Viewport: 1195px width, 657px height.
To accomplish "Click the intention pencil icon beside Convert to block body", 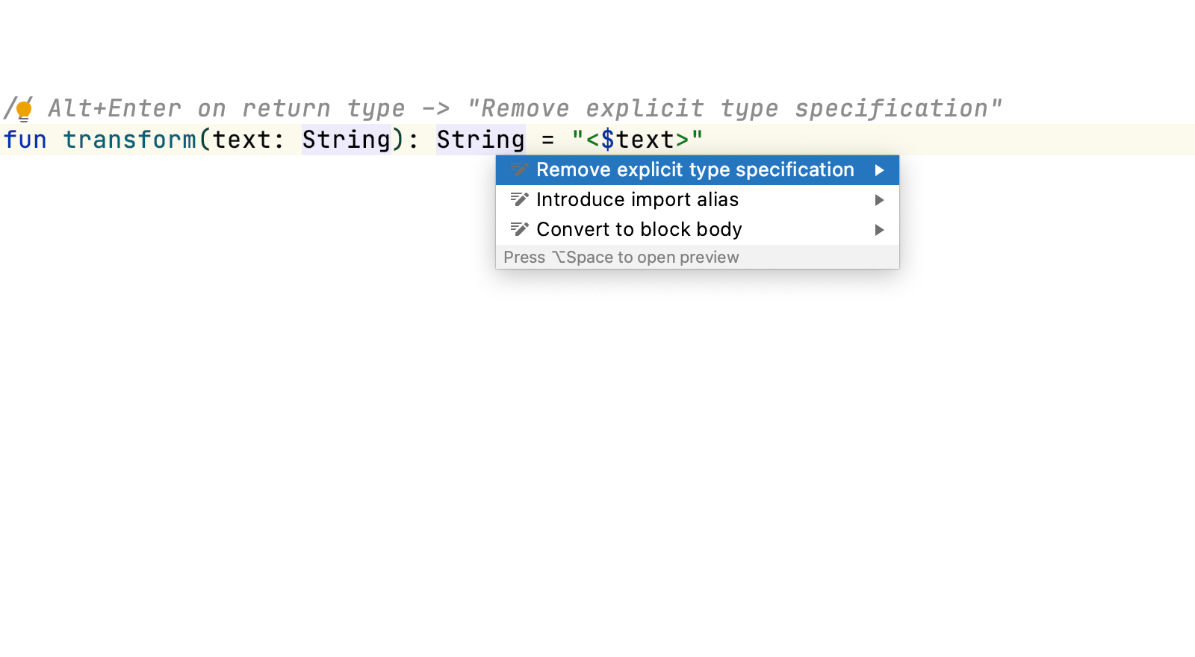I will click(519, 229).
